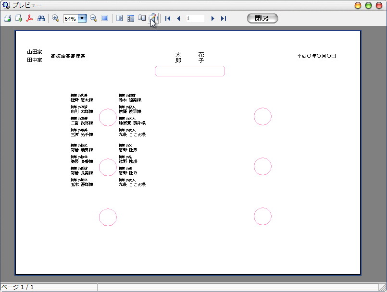Click the Print icon
The height and width of the screenshot is (292, 387).
click(x=7, y=18)
